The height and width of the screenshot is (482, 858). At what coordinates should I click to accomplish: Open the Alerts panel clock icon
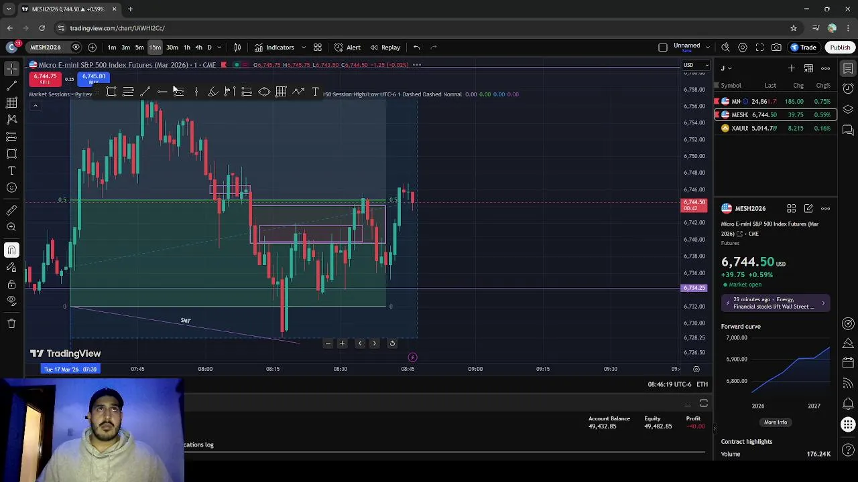coord(848,89)
